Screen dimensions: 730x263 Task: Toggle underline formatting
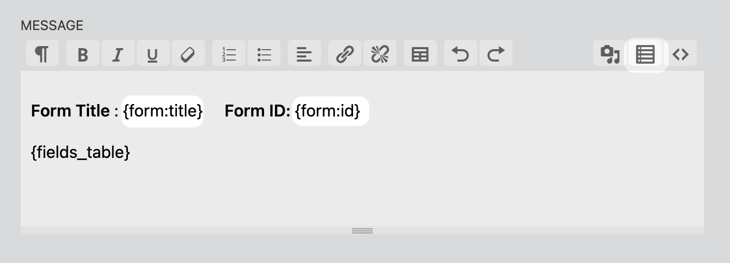click(153, 53)
